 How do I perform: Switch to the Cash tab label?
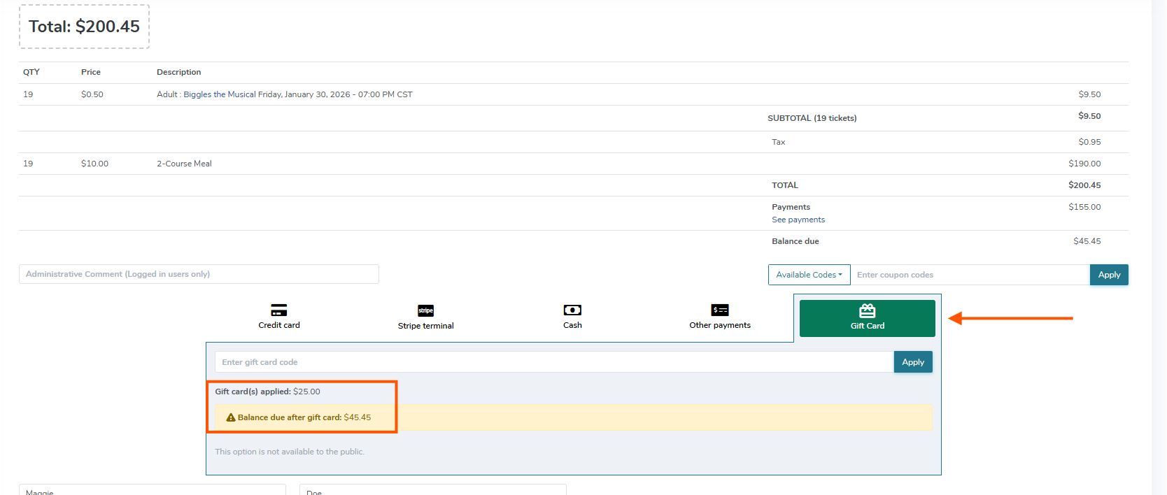(572, 325)
